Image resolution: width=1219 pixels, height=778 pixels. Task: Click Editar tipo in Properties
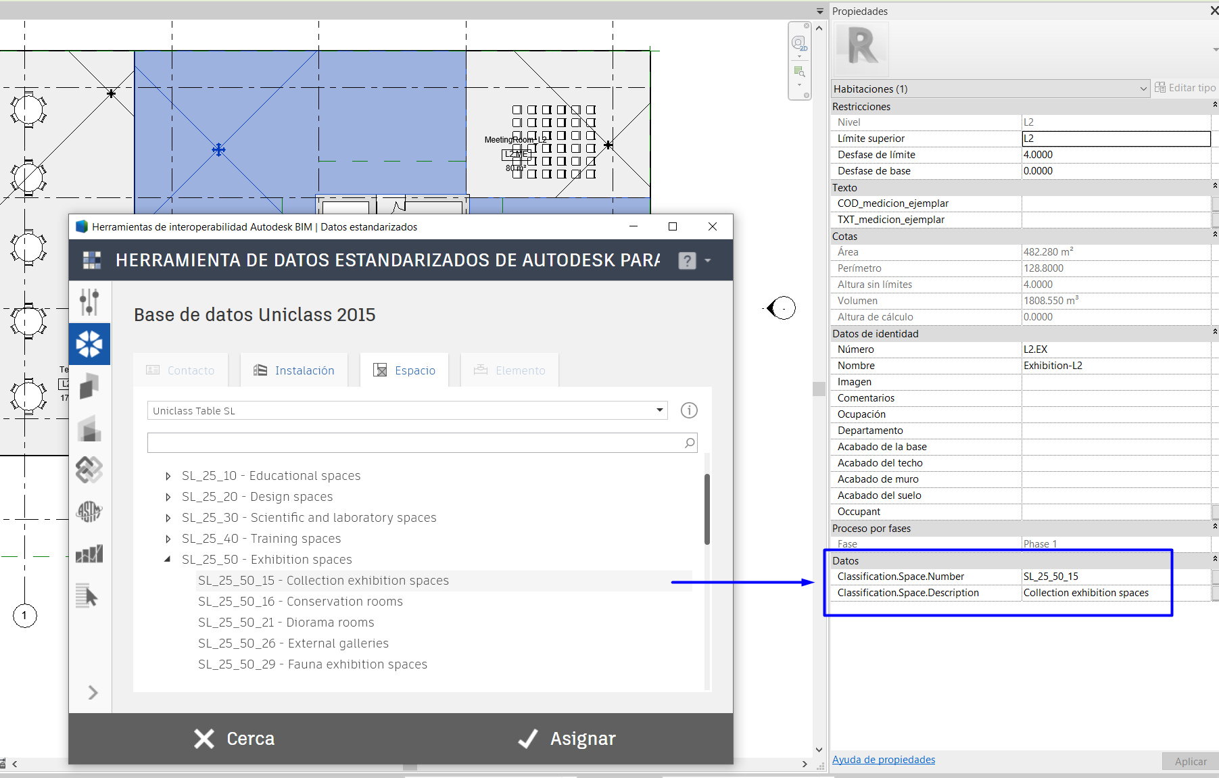point(1185,88)
